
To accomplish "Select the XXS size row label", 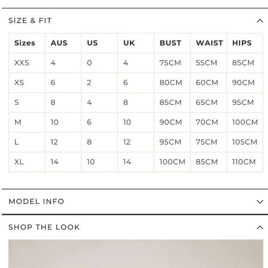I will pyautogui.click(x=22, y=63).
